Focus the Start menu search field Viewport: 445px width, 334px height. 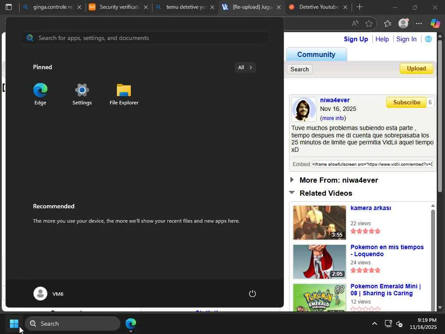tap(144, 38)
